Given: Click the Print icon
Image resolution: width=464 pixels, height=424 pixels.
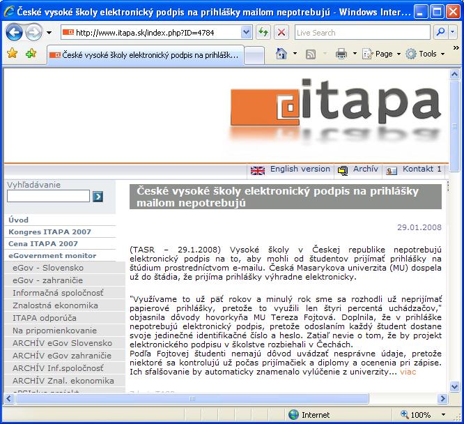Looking at the screenshot, I should (341, 54).
